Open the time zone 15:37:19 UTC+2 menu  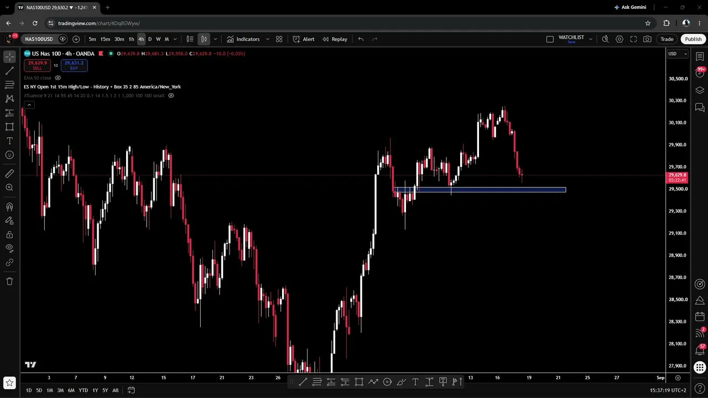[668, 390]
